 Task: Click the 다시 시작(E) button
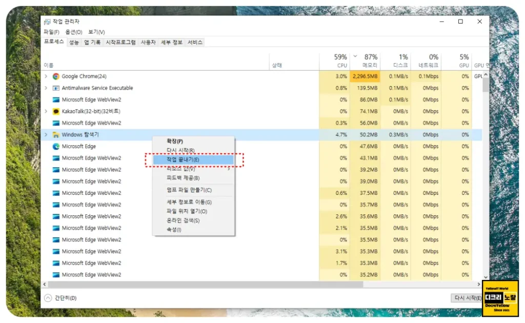click(468, 298)
